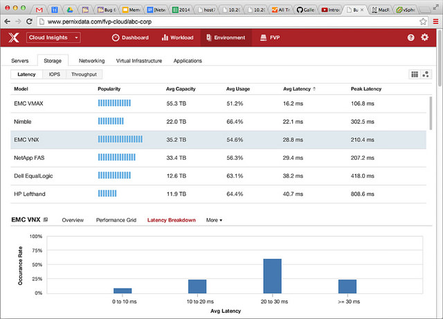Click the 20 to 30 ms chart bar

[272, 276]
